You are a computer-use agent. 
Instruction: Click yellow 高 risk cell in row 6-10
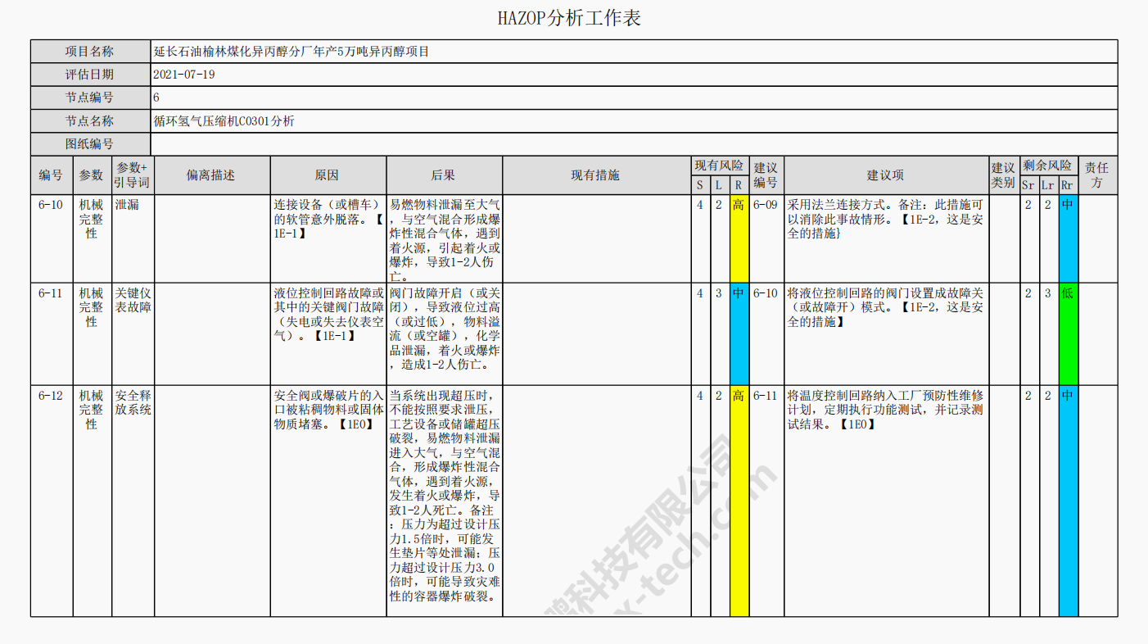[739, 238]
